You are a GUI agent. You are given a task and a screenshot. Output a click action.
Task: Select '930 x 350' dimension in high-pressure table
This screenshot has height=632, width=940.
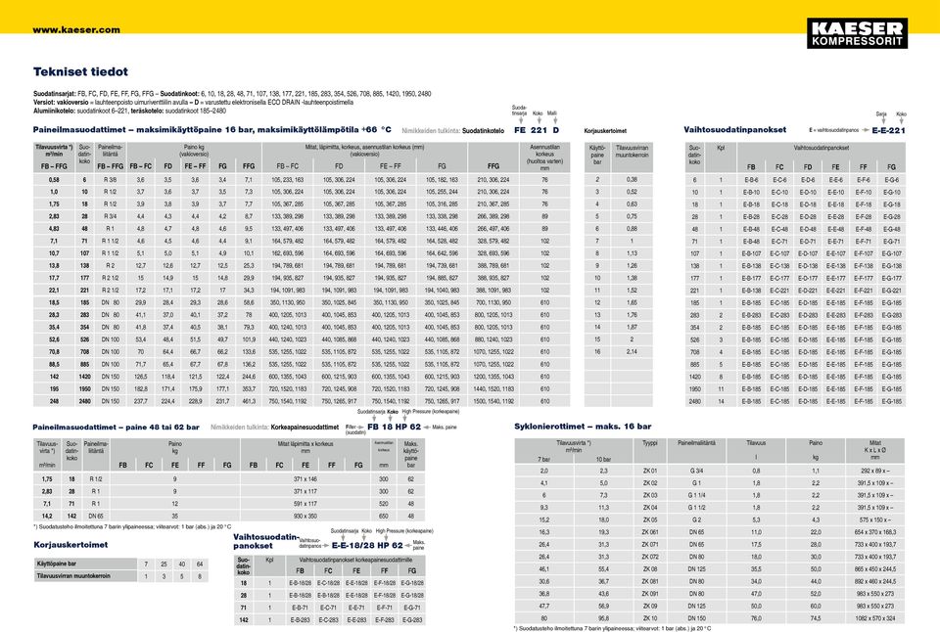[305, 516]
